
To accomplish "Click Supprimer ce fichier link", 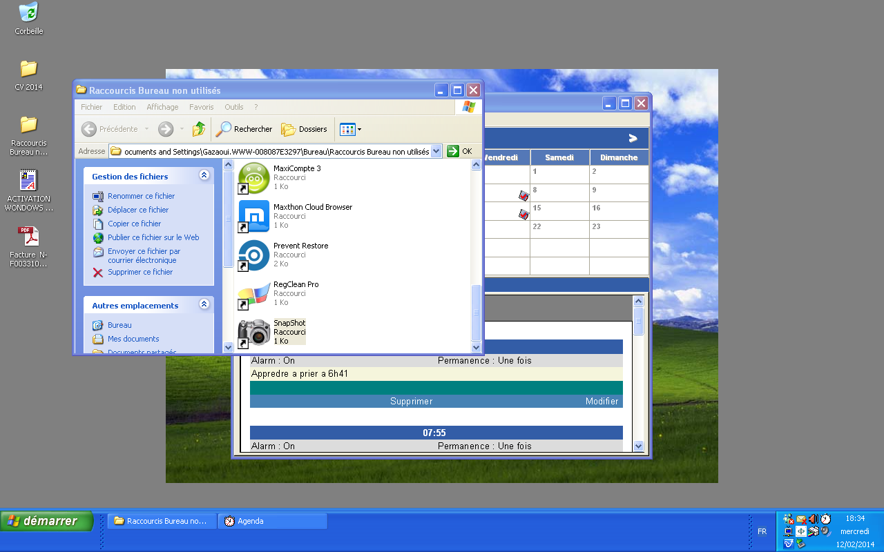I will [x=140, y=272].
